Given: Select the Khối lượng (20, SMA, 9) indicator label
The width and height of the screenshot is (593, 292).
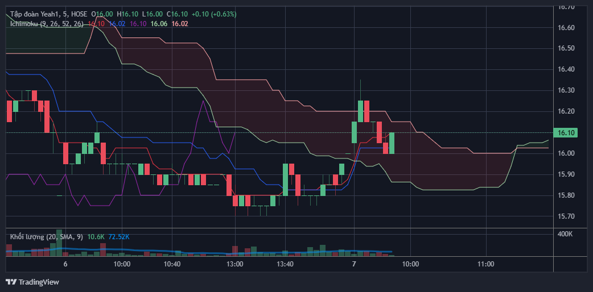Looking at the screenshot, I should point(47,237).
